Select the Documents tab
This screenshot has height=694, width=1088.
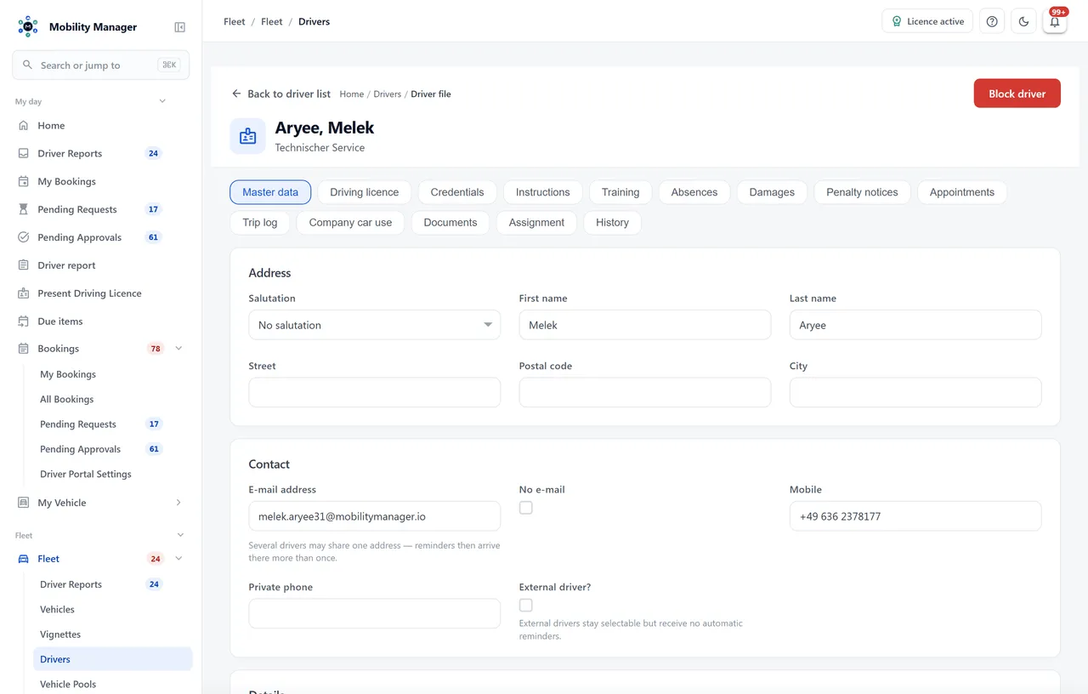pyautogui.click(x=450, y=223)
